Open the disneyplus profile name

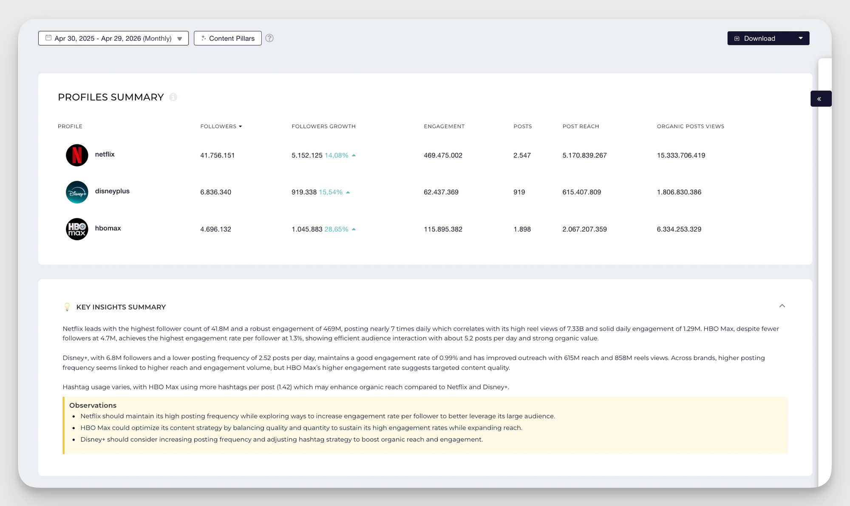pyautogui.click(x=112, y=191)
